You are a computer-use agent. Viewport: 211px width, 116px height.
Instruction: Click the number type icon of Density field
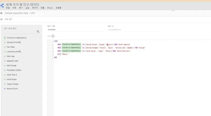(x=5, y=42)
